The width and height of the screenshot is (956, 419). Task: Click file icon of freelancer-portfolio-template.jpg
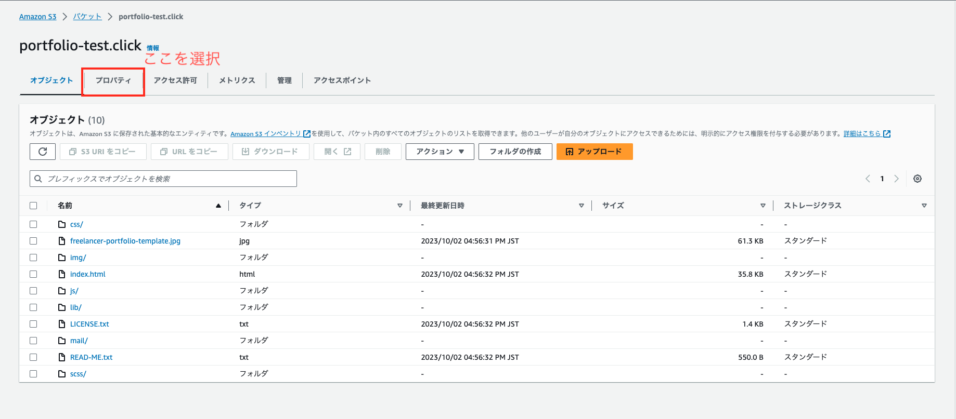pos(62,241)
